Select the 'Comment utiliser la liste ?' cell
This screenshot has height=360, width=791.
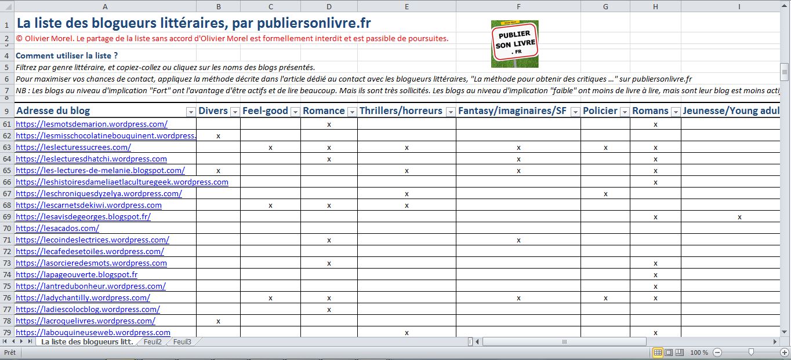67,56
